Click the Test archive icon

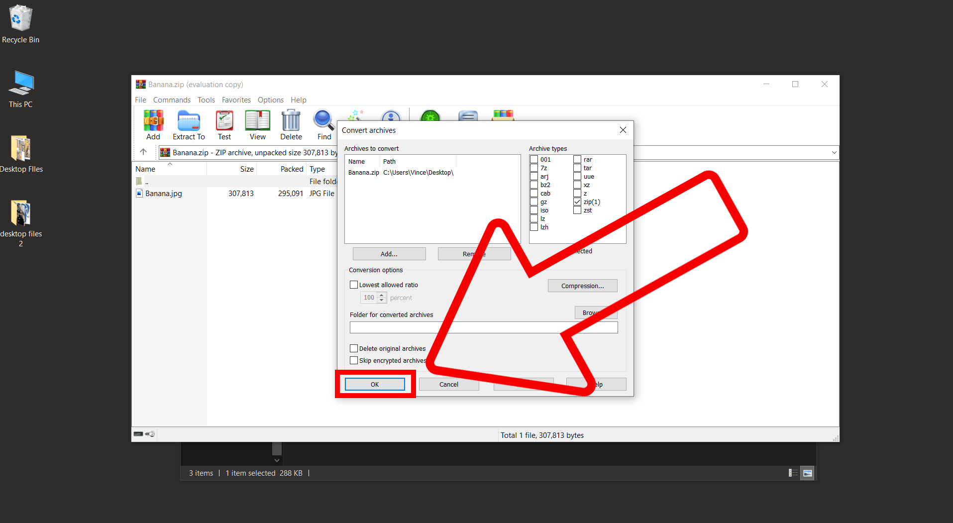point(224,121)
